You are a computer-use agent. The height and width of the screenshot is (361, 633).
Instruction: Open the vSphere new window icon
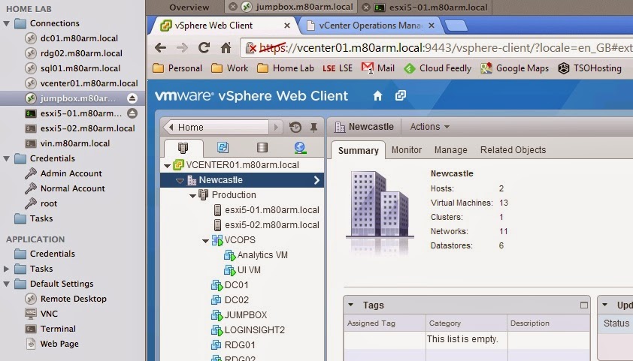pos(401,95)
